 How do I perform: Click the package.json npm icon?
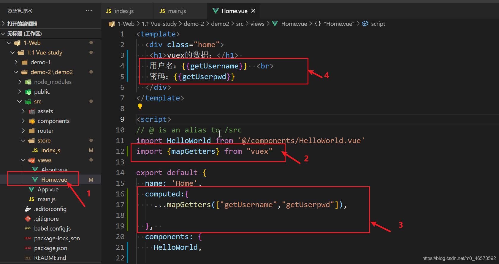pyautogui.click(x=28, y=248)
